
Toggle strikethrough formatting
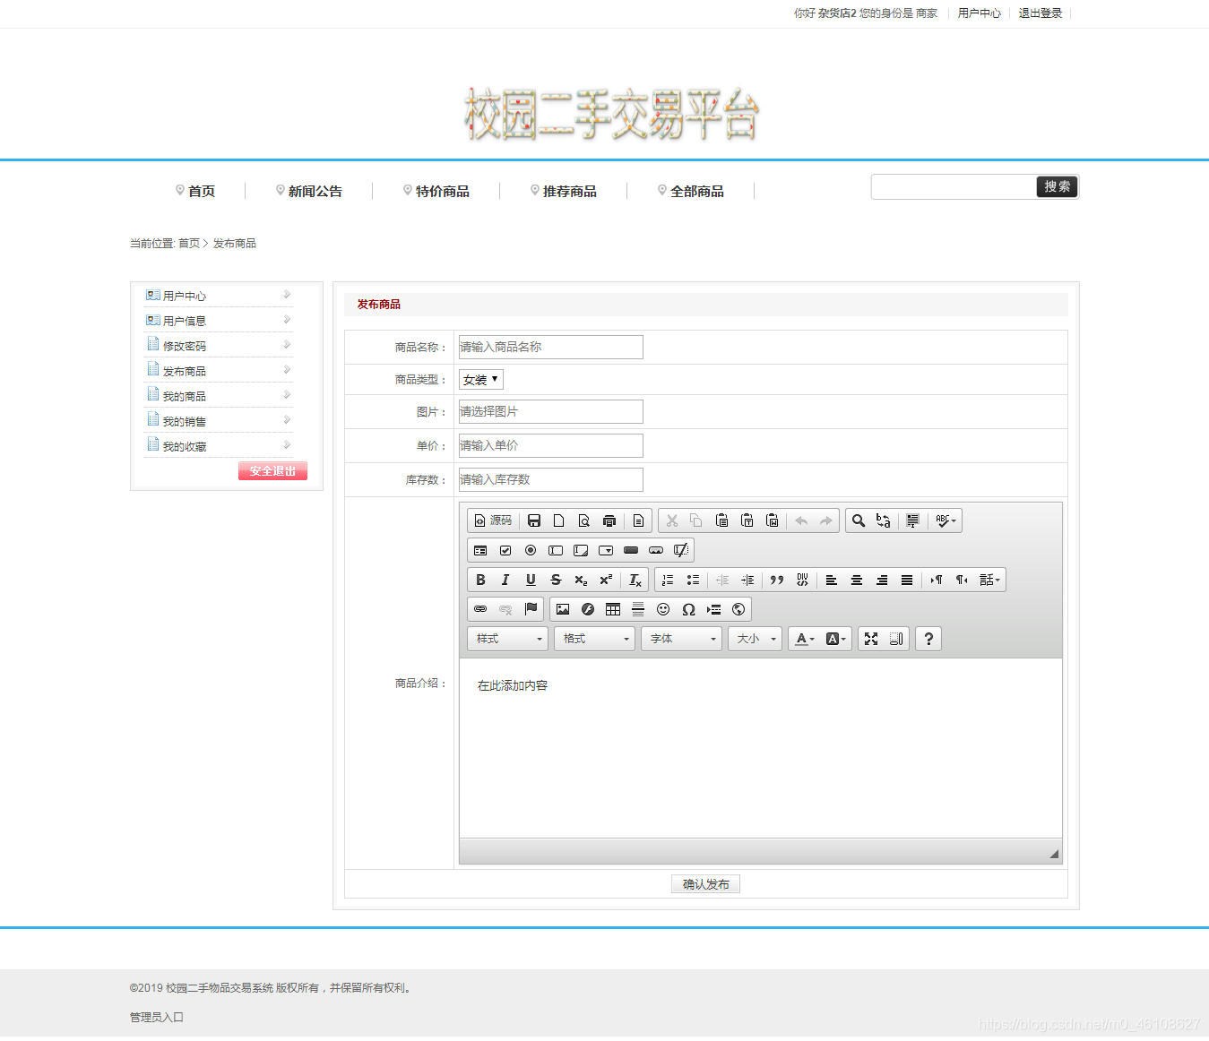556,580
